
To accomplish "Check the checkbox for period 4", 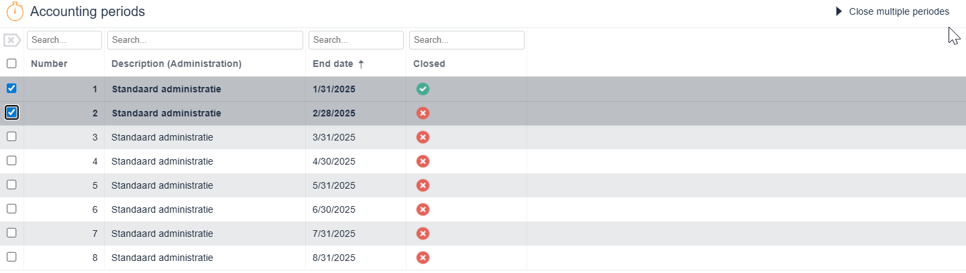I will (11, 161).
